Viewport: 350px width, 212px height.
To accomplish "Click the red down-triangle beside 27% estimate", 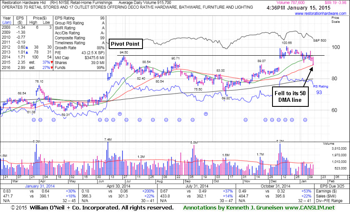I will pyautogui.click(x=52, y=68).
